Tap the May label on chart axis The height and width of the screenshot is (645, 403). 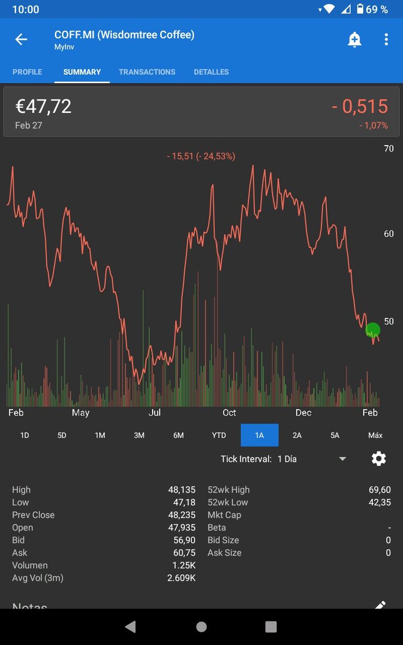pos(81,413)
